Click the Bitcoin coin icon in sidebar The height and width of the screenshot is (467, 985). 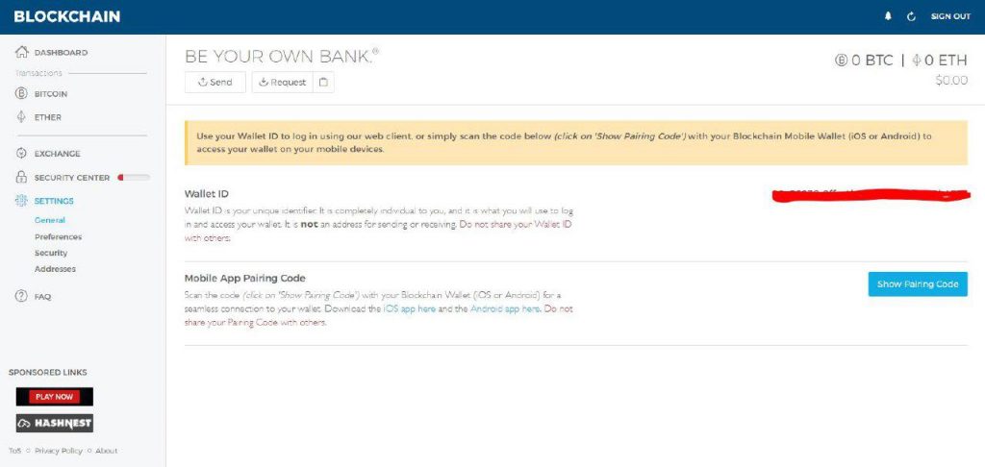[x=21, y=93]
